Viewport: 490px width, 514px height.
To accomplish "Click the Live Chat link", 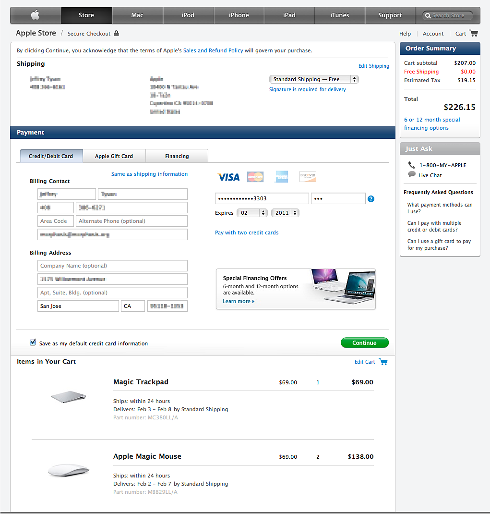I will tap(430, 175).
